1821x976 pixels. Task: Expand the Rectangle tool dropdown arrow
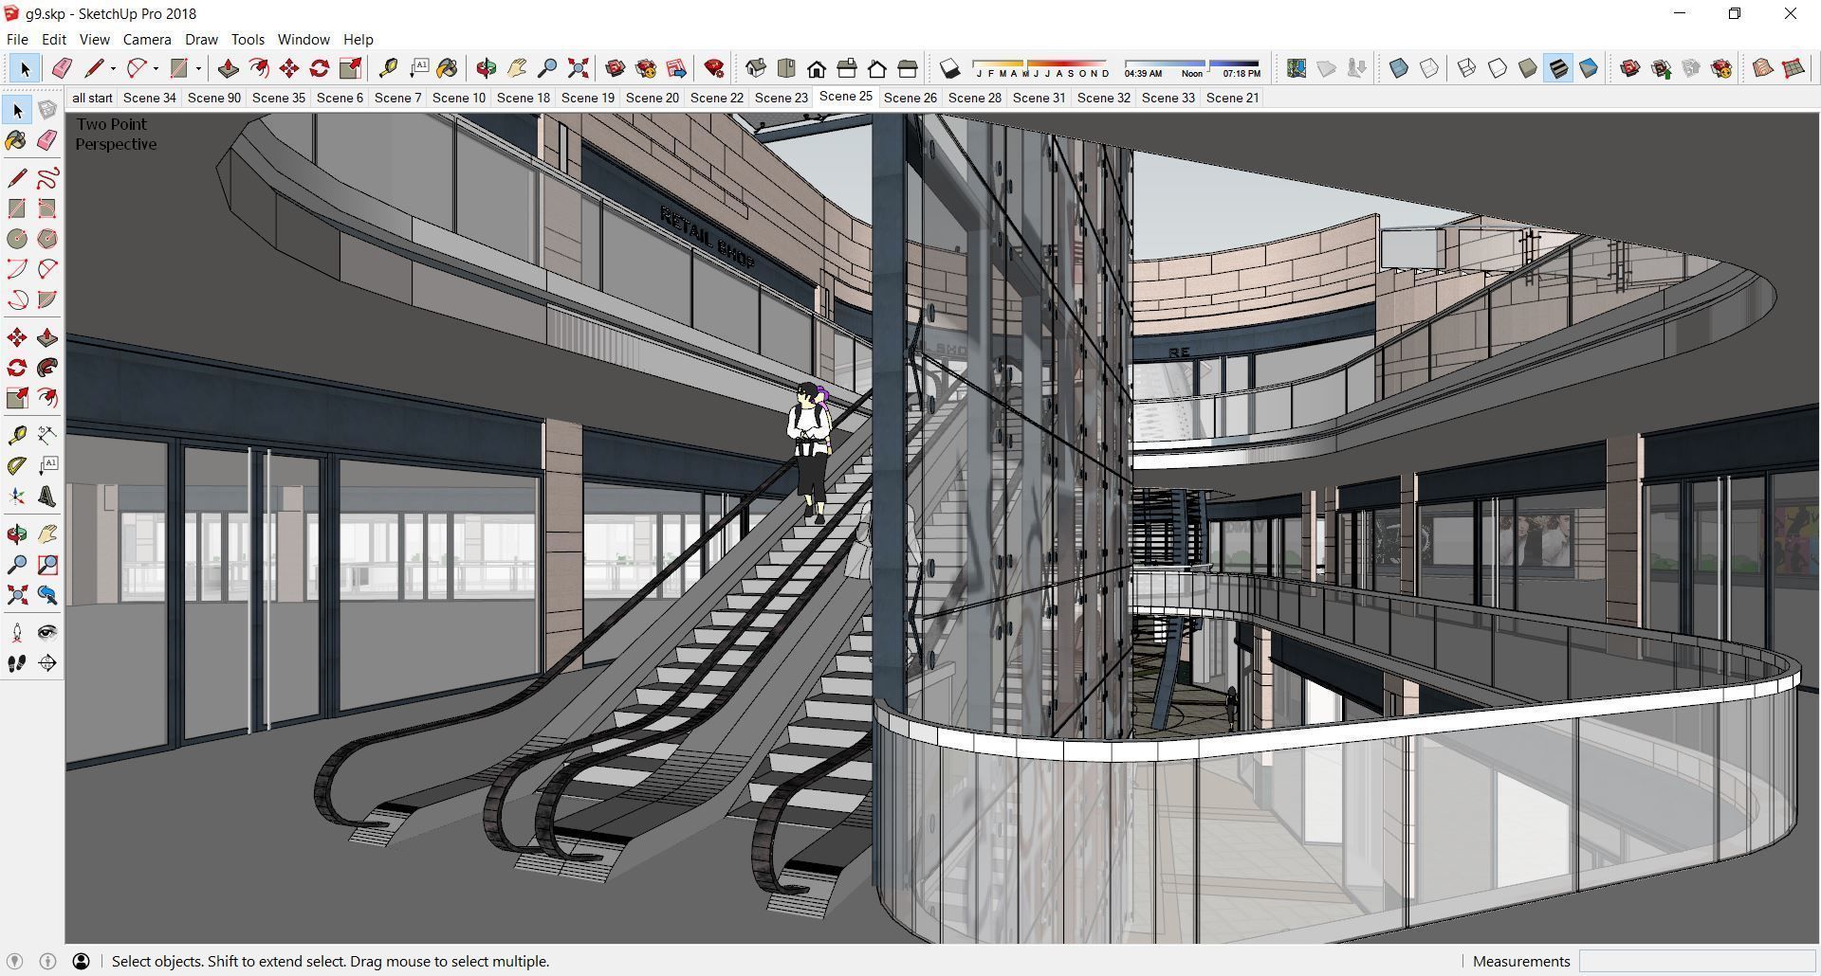coord(198,68)
